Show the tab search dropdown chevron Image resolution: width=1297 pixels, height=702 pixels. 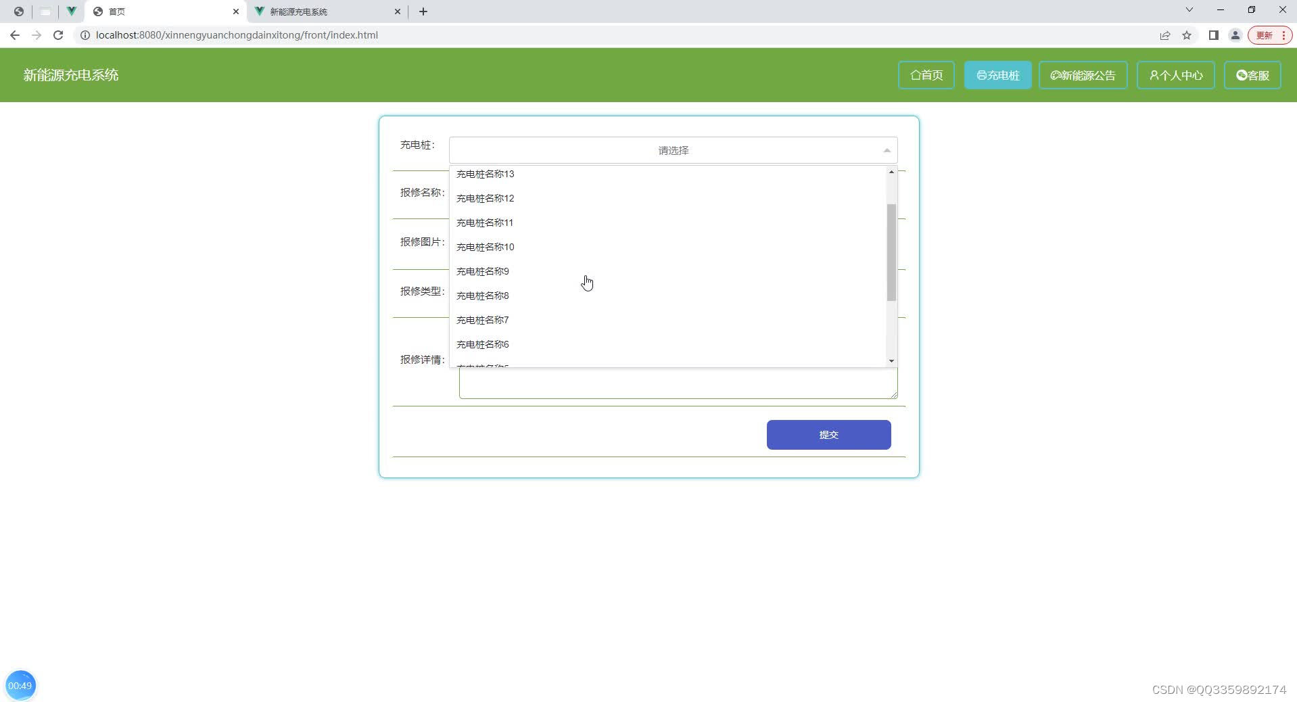(1189, 9)
